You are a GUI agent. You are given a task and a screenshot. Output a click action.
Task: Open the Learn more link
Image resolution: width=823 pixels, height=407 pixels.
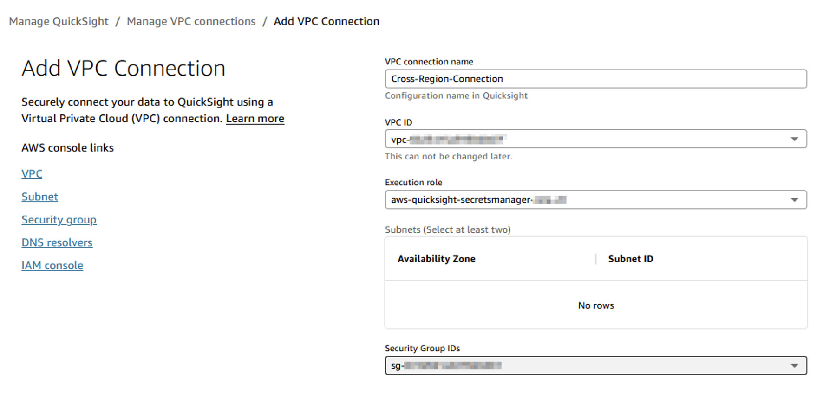tap(255, 119)
